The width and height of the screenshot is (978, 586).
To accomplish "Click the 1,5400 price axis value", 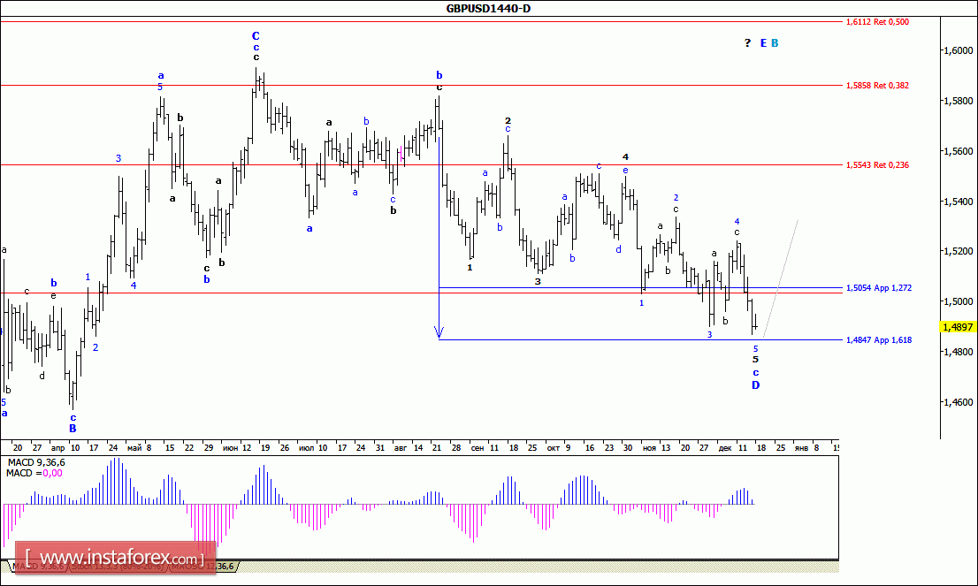I will (959, 202).
